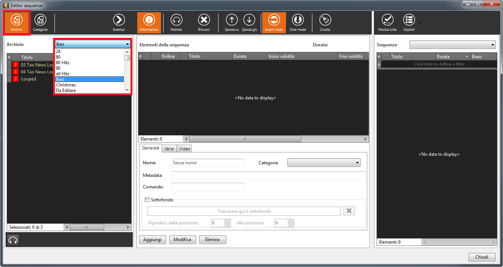Click 'Trascinare qui il sottofondo' drop field
Image resolution: width=503 pixels, height=267 pixels.
[244, 211]
